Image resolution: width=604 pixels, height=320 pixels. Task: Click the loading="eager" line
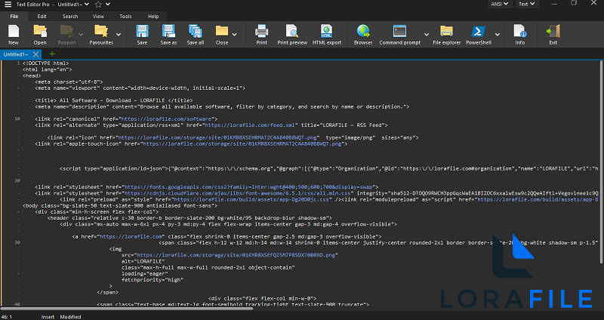(x=145, y=274)
